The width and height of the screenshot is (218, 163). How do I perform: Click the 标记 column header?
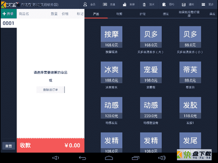pos(80,14)
